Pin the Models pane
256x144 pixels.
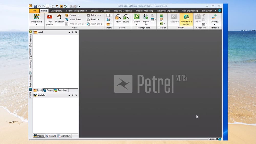(73, 95)
